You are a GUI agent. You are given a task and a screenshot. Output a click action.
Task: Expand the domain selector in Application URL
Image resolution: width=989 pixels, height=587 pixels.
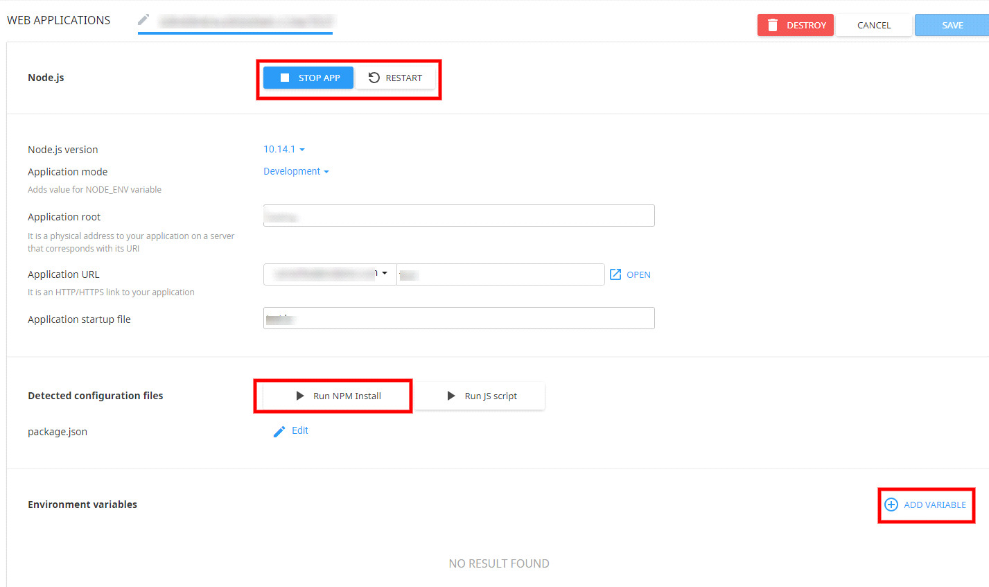(385, 273)
